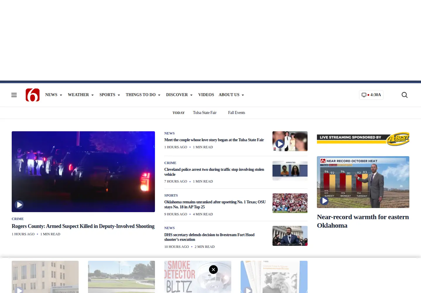Click the A-Best Roofing sponsor banner

(x=363, y=139)
